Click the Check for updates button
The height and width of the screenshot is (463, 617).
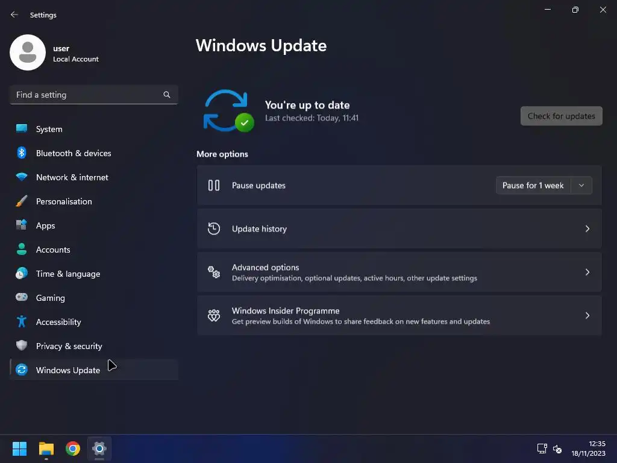561,116
